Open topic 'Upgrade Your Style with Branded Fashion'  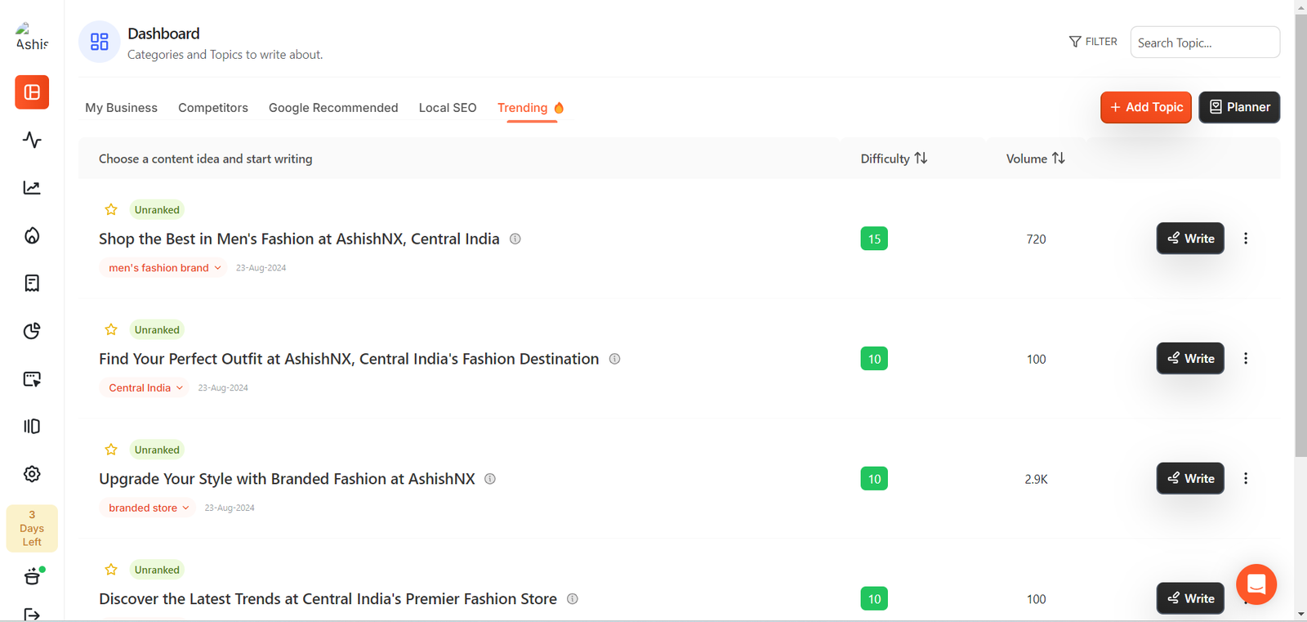click(287, 479)
